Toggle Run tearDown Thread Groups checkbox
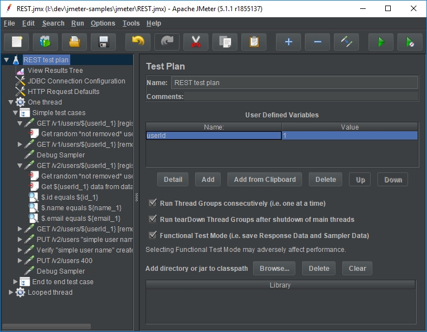This screenshot has width=427, height=332. click(153, 219)
